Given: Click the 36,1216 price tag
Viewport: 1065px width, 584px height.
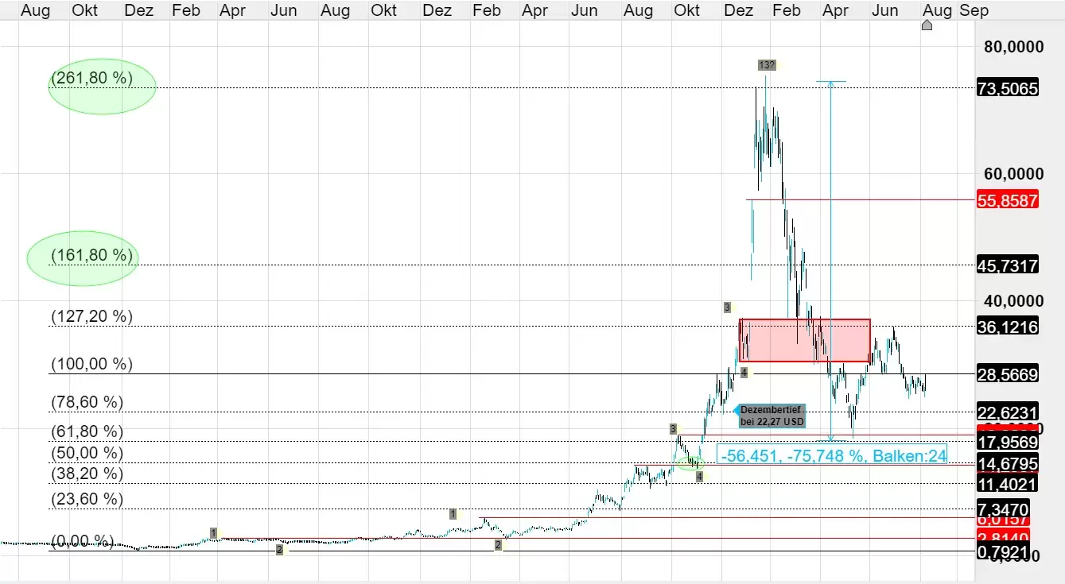Looking at the screenshot, I should 1008,327.
